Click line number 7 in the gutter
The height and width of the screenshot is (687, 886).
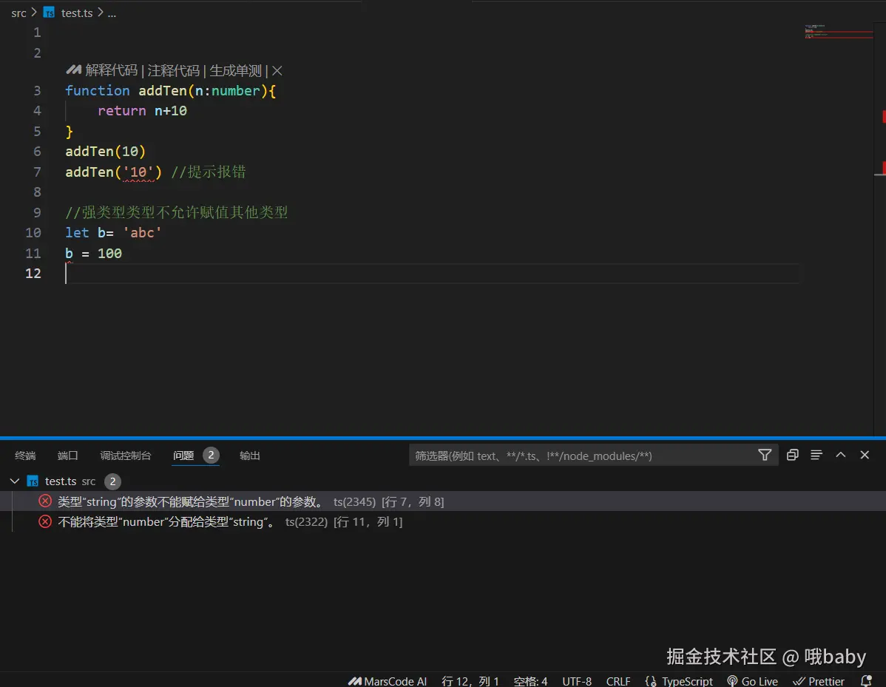coord(37,172)
